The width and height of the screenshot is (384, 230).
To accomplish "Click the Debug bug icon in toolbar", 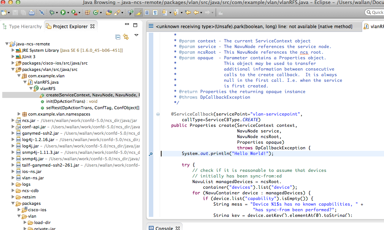I will pyautogui.click(x=52, y=13).
